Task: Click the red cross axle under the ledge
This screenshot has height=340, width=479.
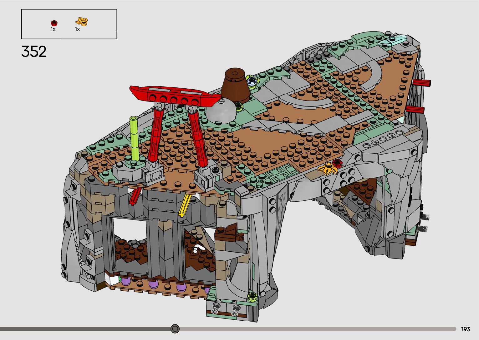Action: click(135, 195)
